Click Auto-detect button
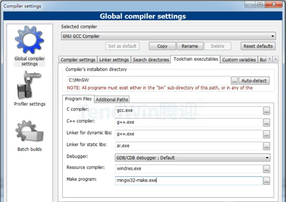286x202 pixels. pos(254,81)
